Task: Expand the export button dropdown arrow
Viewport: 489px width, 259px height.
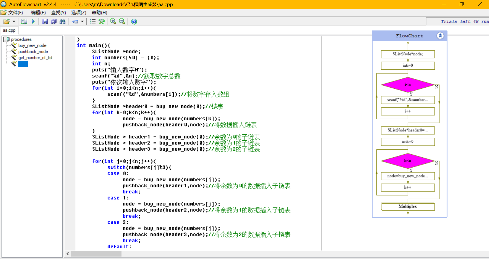Action: coord(82,22)
